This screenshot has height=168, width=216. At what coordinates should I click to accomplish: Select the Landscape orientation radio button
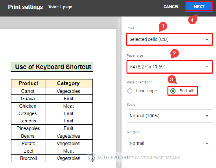(x=130, y=91)
